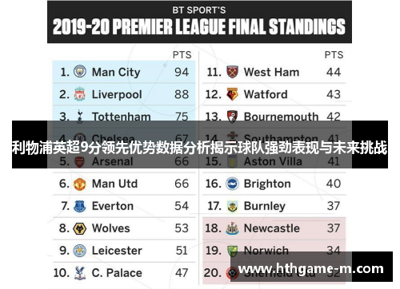Click the Newcastle club crest
The width and height of the screenshot is (400, 289).
click(232, 228)
